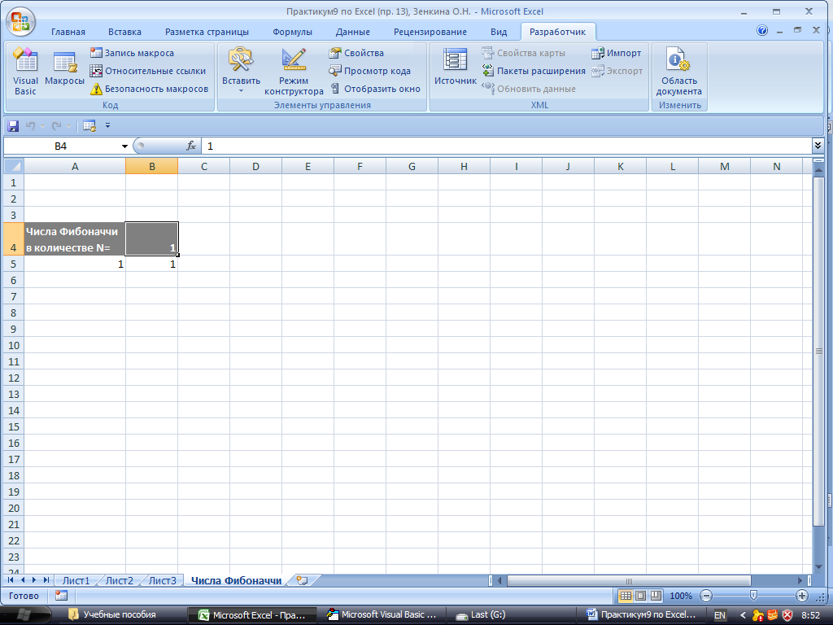The image size is (833, 625).
Task: Select cell B5 containing 1
Action: tap(152, 264)
